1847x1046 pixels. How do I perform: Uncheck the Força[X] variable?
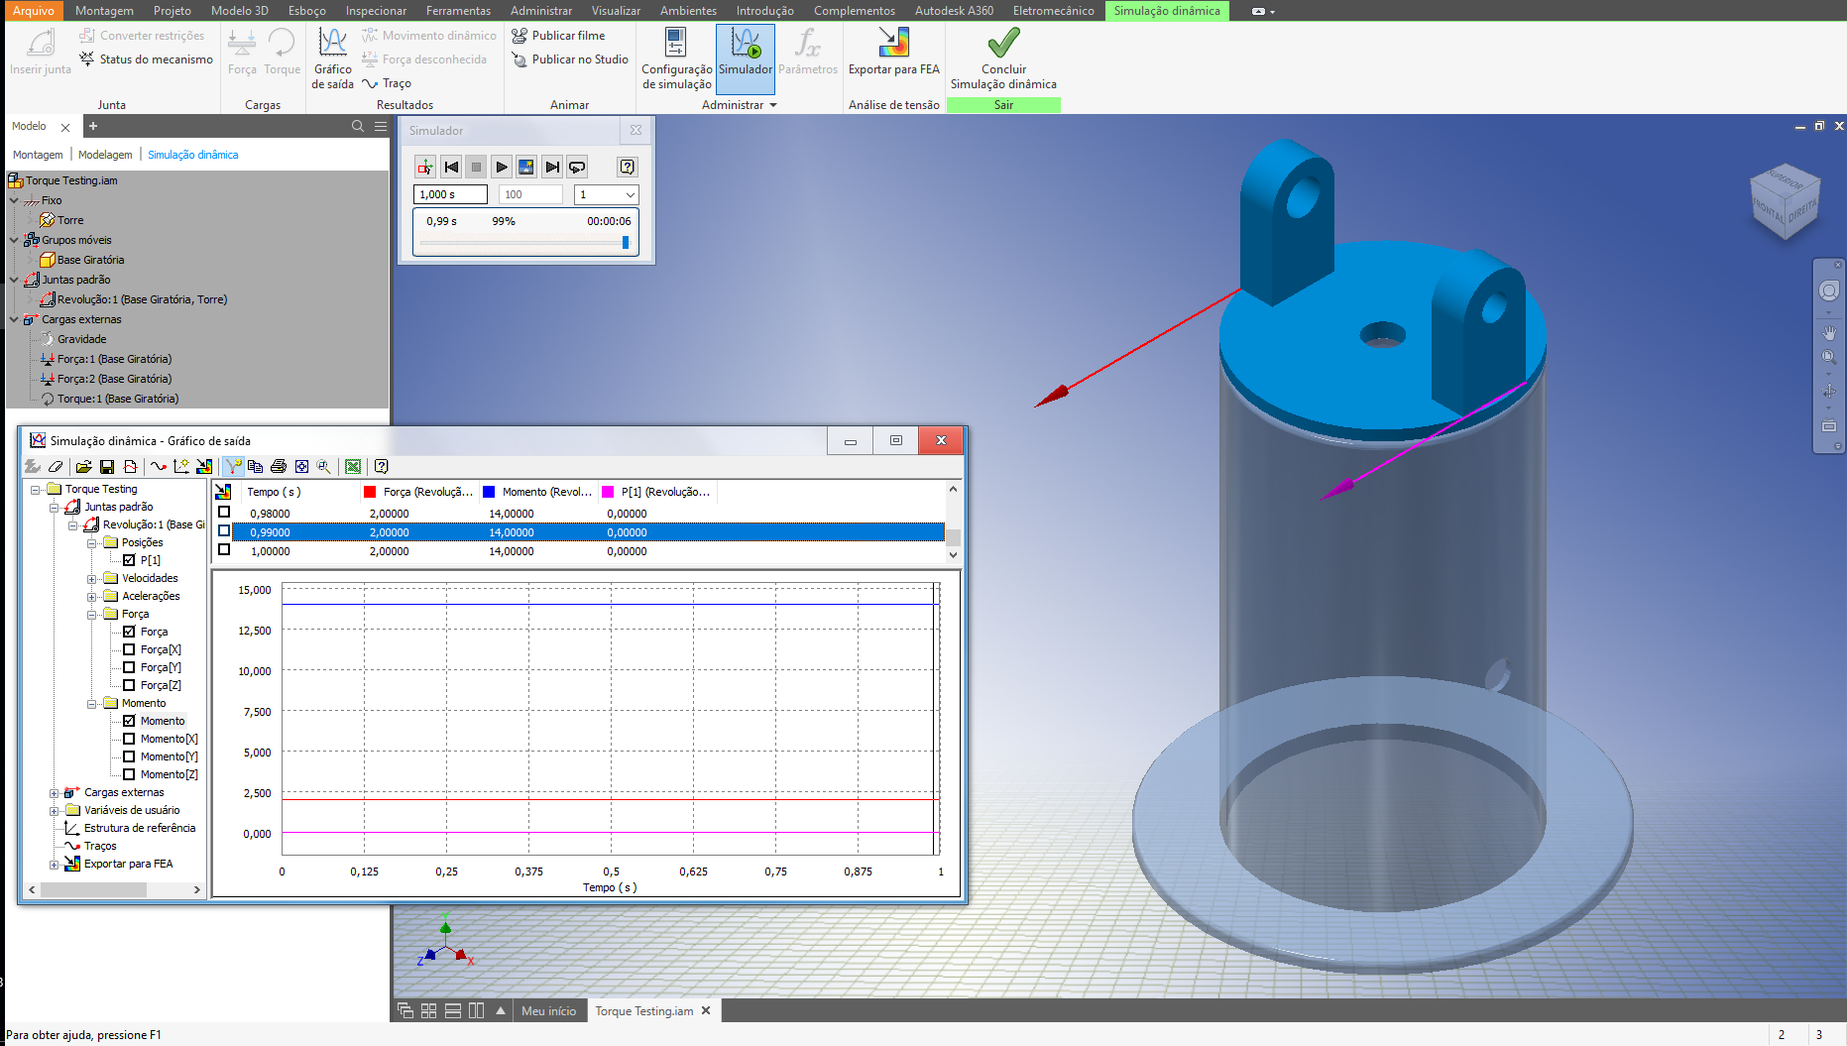(129, 649)
